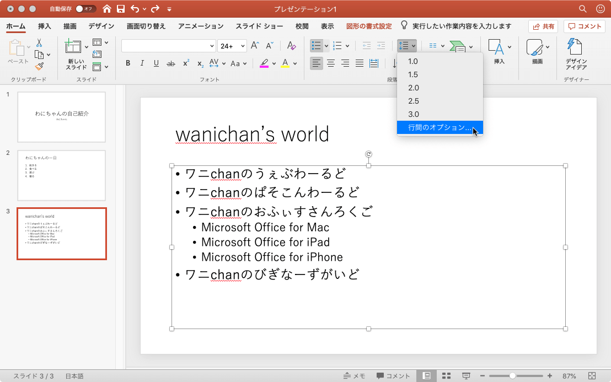The image size is (611, 382).
Task: Click the zoom slider in status bar
Action: 512,376
